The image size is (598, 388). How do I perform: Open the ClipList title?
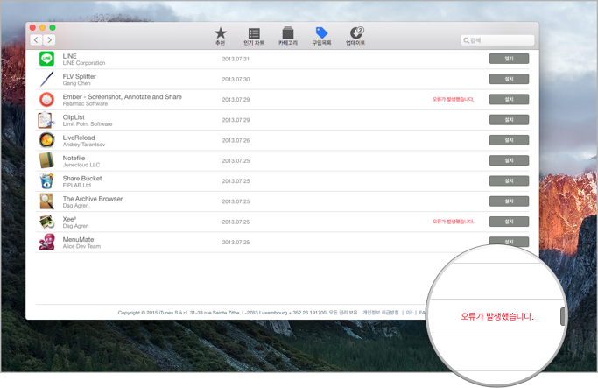coord(74,117)
